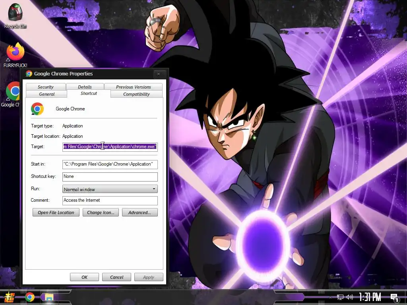The width and height of the screenshot is (407, 305).
Task: Confirm with the OK button
Action: 84,277
